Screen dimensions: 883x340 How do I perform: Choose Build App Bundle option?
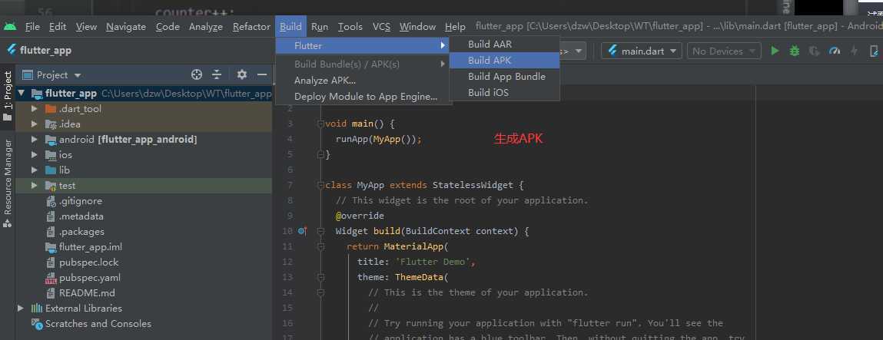[505, 77]
